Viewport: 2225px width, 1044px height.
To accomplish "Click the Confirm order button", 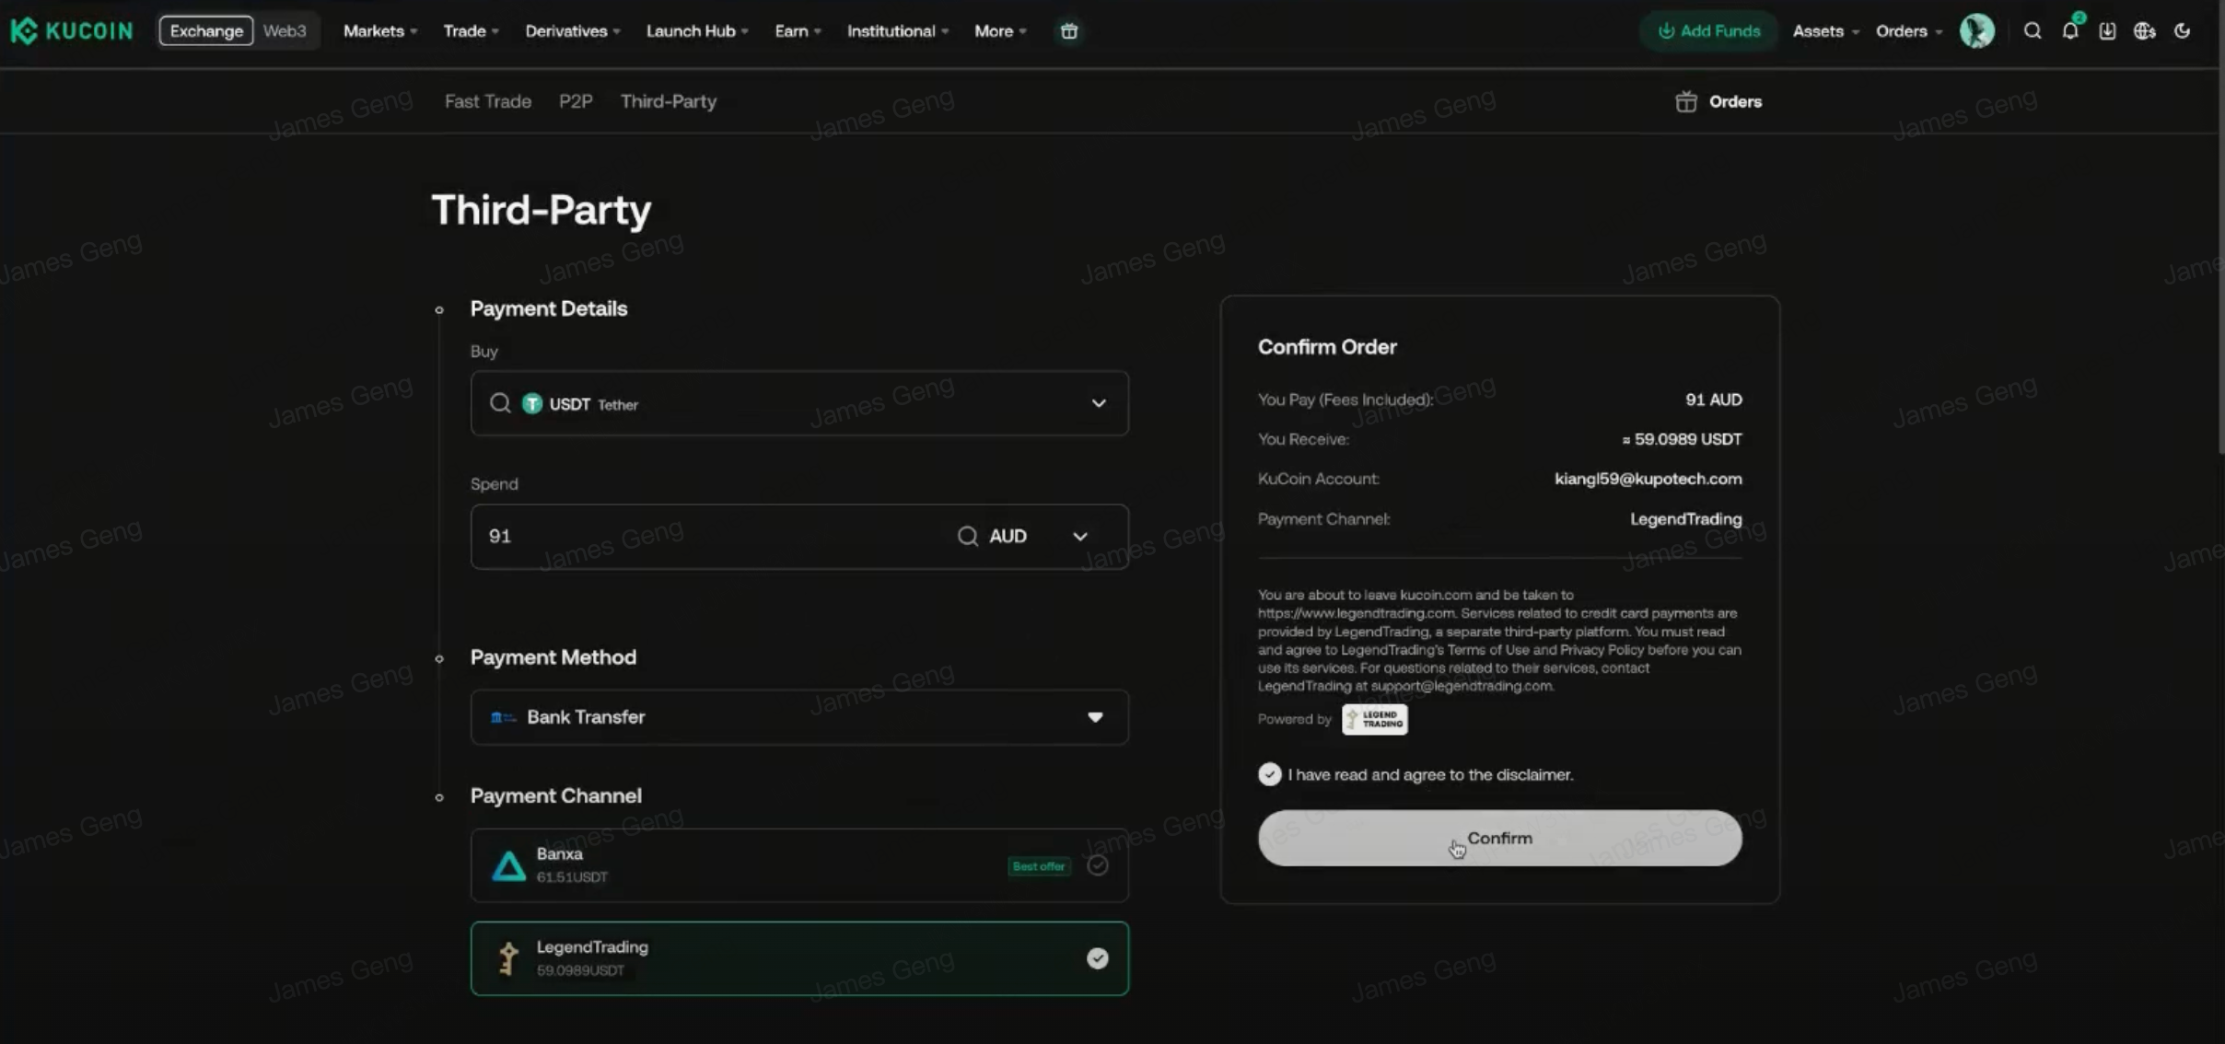I will pos(1499,838).
